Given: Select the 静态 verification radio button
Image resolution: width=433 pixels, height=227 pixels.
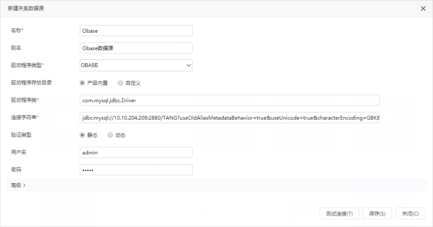Looking at the screenshot, I should (x=82, y=135).
